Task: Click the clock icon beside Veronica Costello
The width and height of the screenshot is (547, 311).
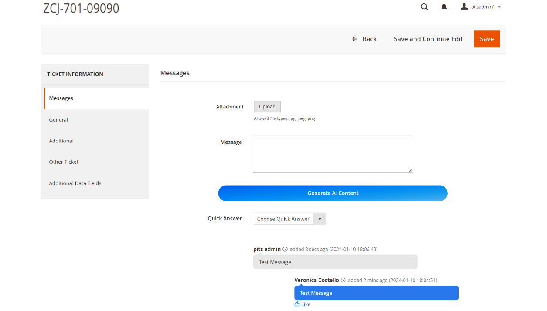Action: (x=343, y=280)
